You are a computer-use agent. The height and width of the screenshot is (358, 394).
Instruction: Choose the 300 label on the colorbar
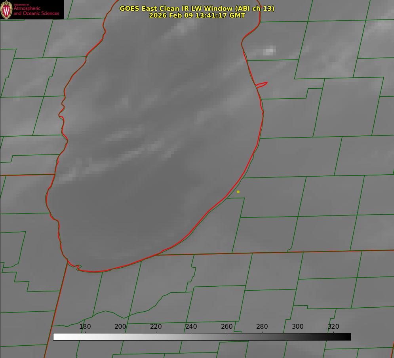pos(298,327)
